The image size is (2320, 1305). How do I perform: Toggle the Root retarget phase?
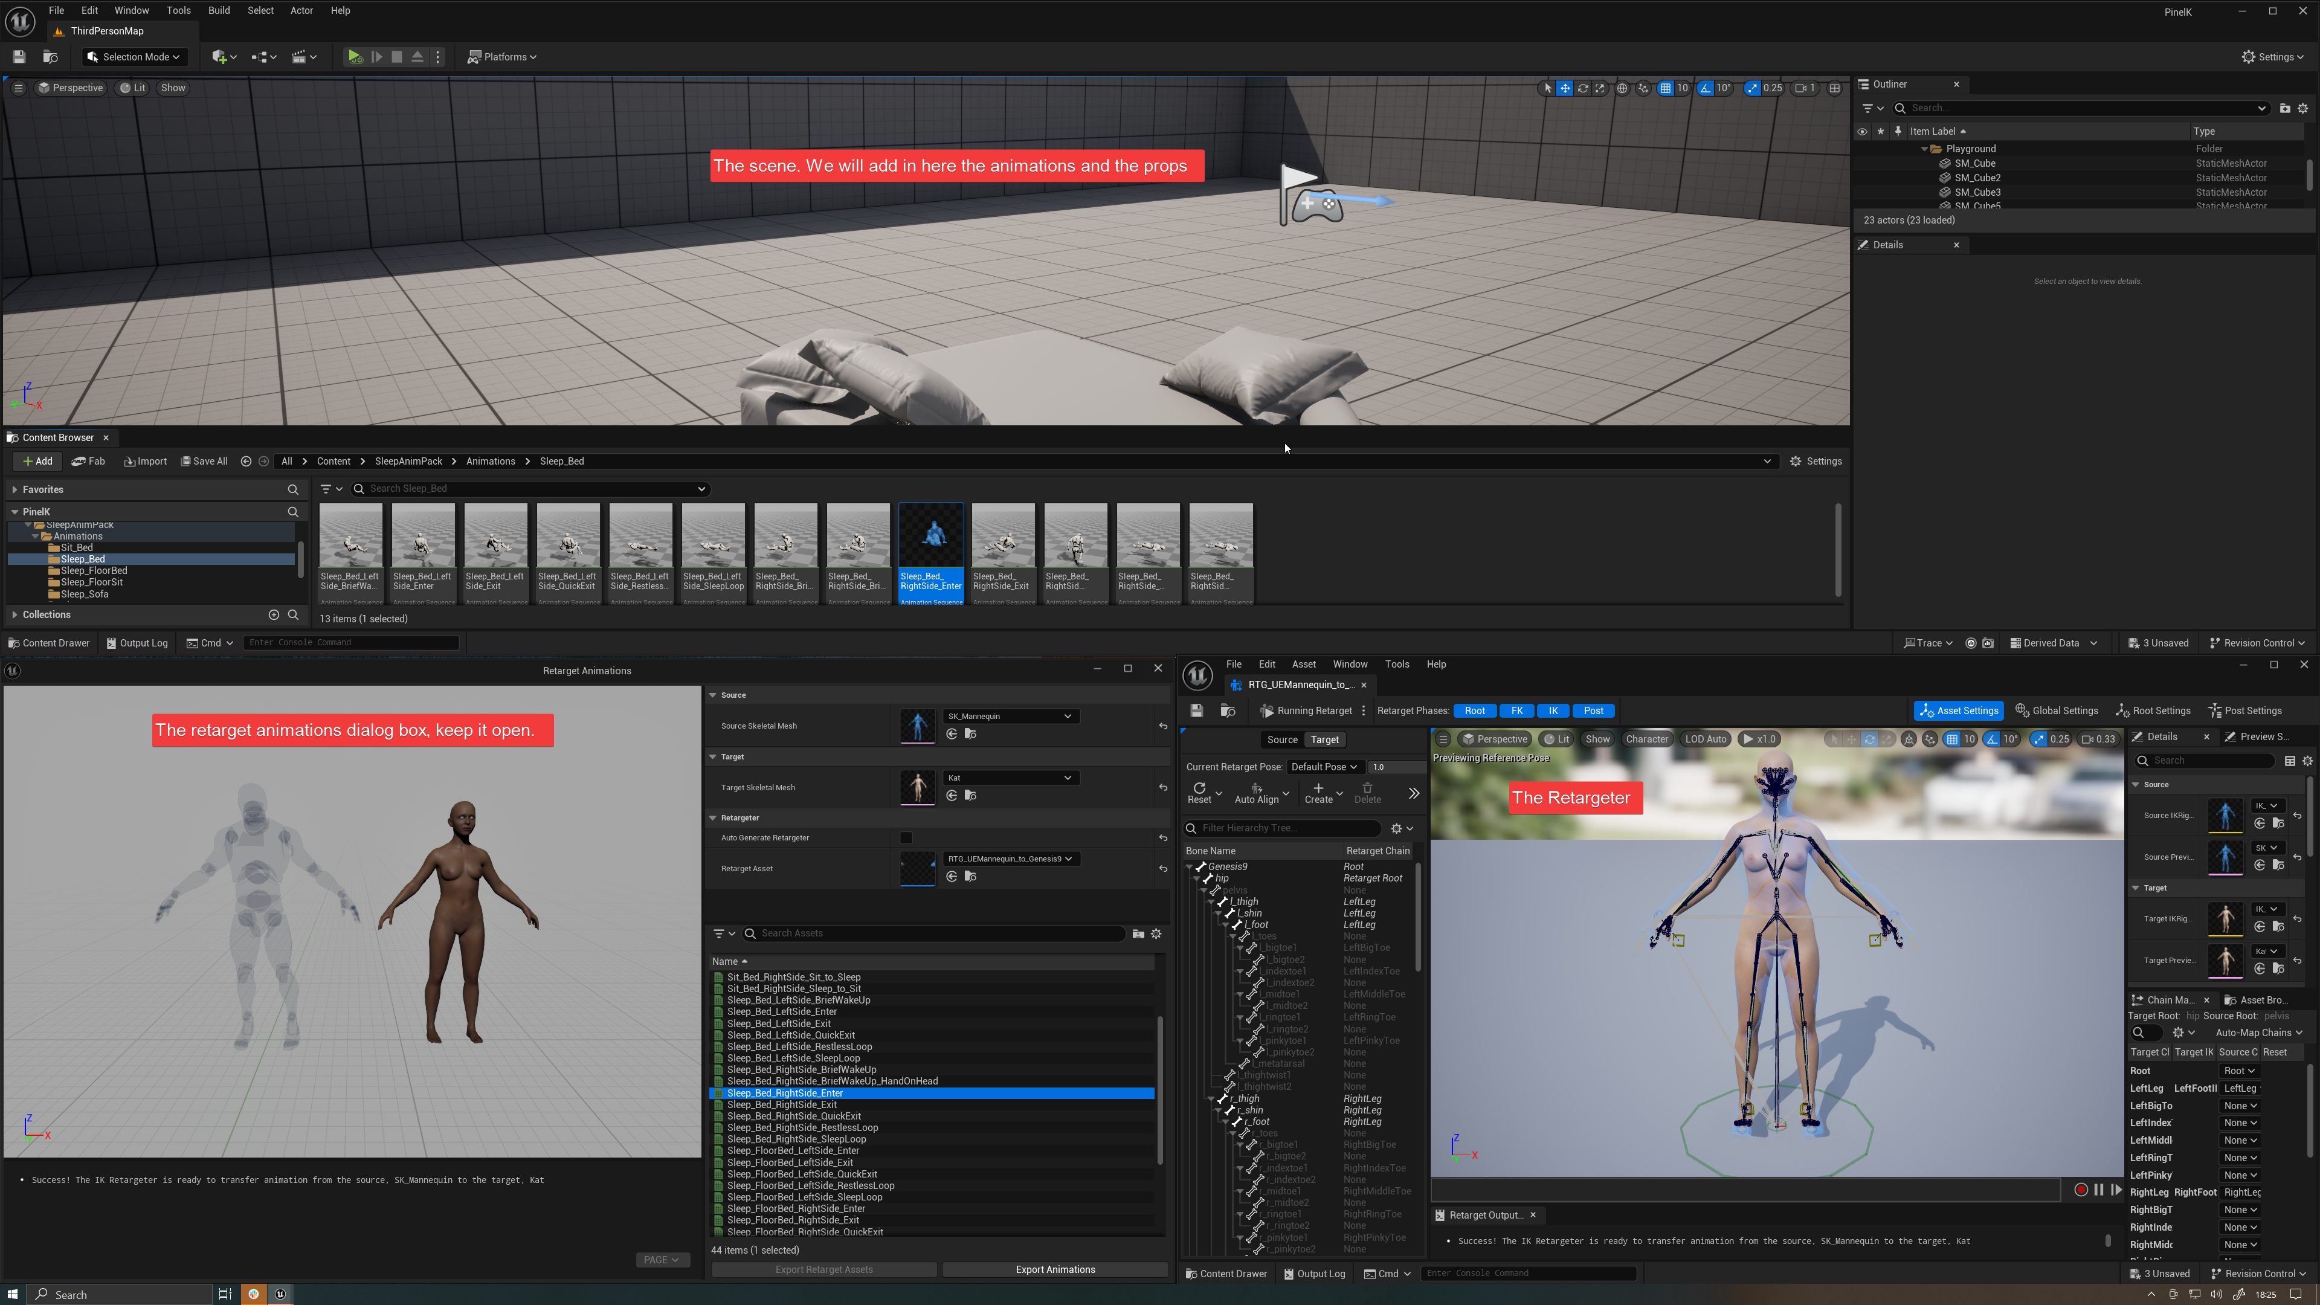(1474, 710)
